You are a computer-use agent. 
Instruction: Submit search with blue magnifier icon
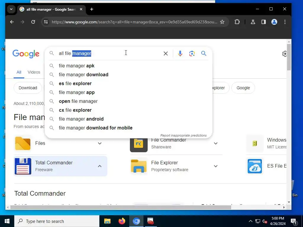coord(204,53)
